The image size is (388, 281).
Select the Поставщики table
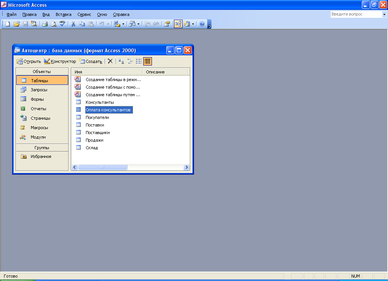(97, 133)
